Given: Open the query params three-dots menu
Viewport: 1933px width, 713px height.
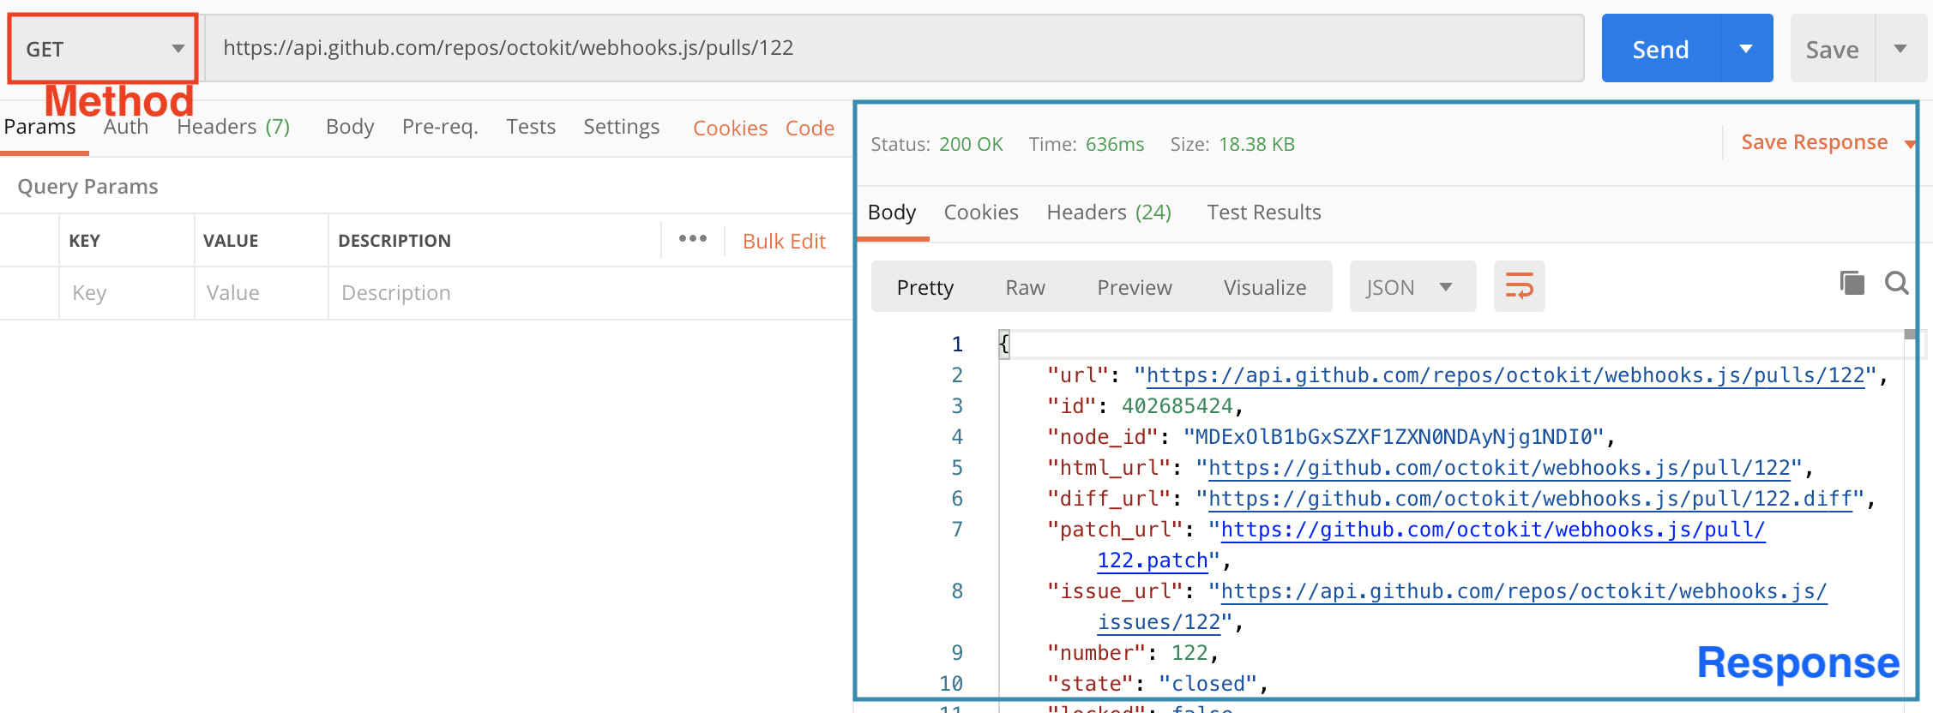Looking at the screenshot, I should tap(693, 239).
